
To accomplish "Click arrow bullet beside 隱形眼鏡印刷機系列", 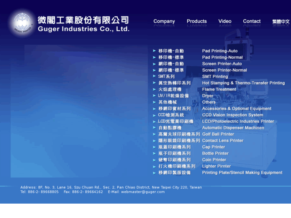I will [154, 141].
